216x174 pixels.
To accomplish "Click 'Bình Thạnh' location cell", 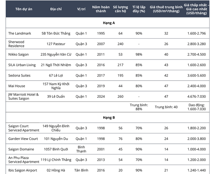I will 81,149.
